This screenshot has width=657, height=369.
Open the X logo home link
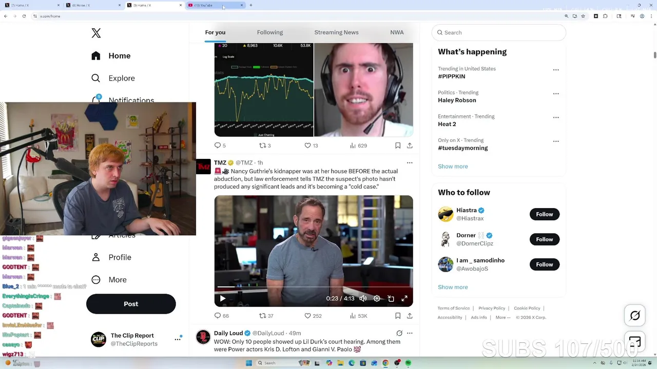pos(96,33)
